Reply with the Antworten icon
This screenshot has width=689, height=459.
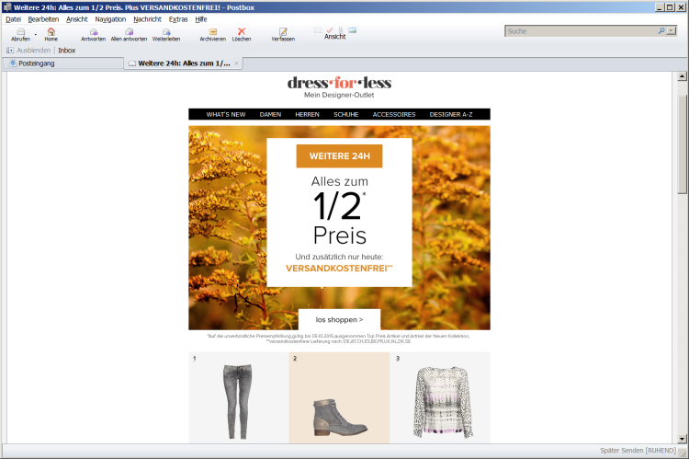point(93,32)
